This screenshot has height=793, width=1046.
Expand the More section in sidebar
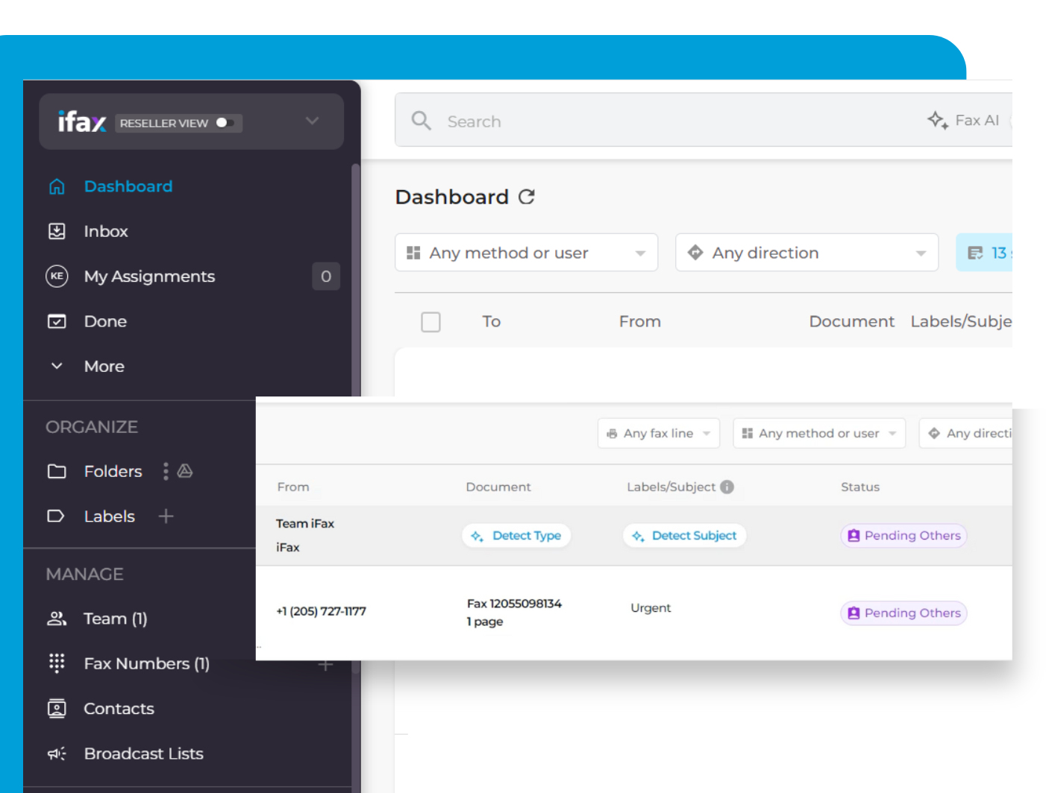point(57,366)
